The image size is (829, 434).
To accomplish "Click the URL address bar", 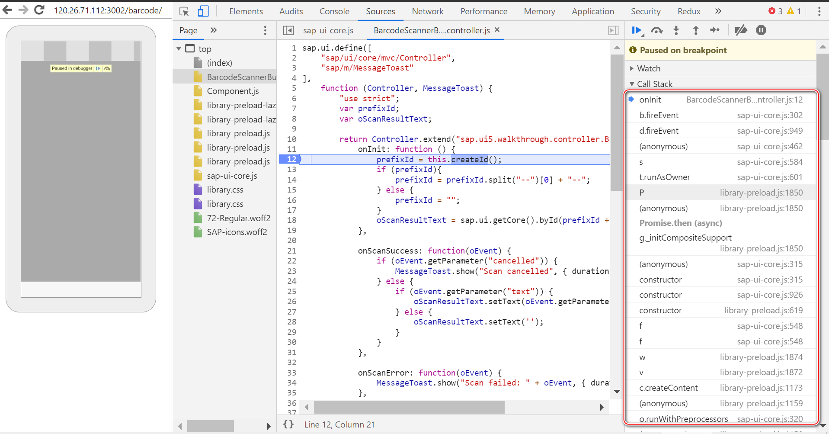I will 108,10.
